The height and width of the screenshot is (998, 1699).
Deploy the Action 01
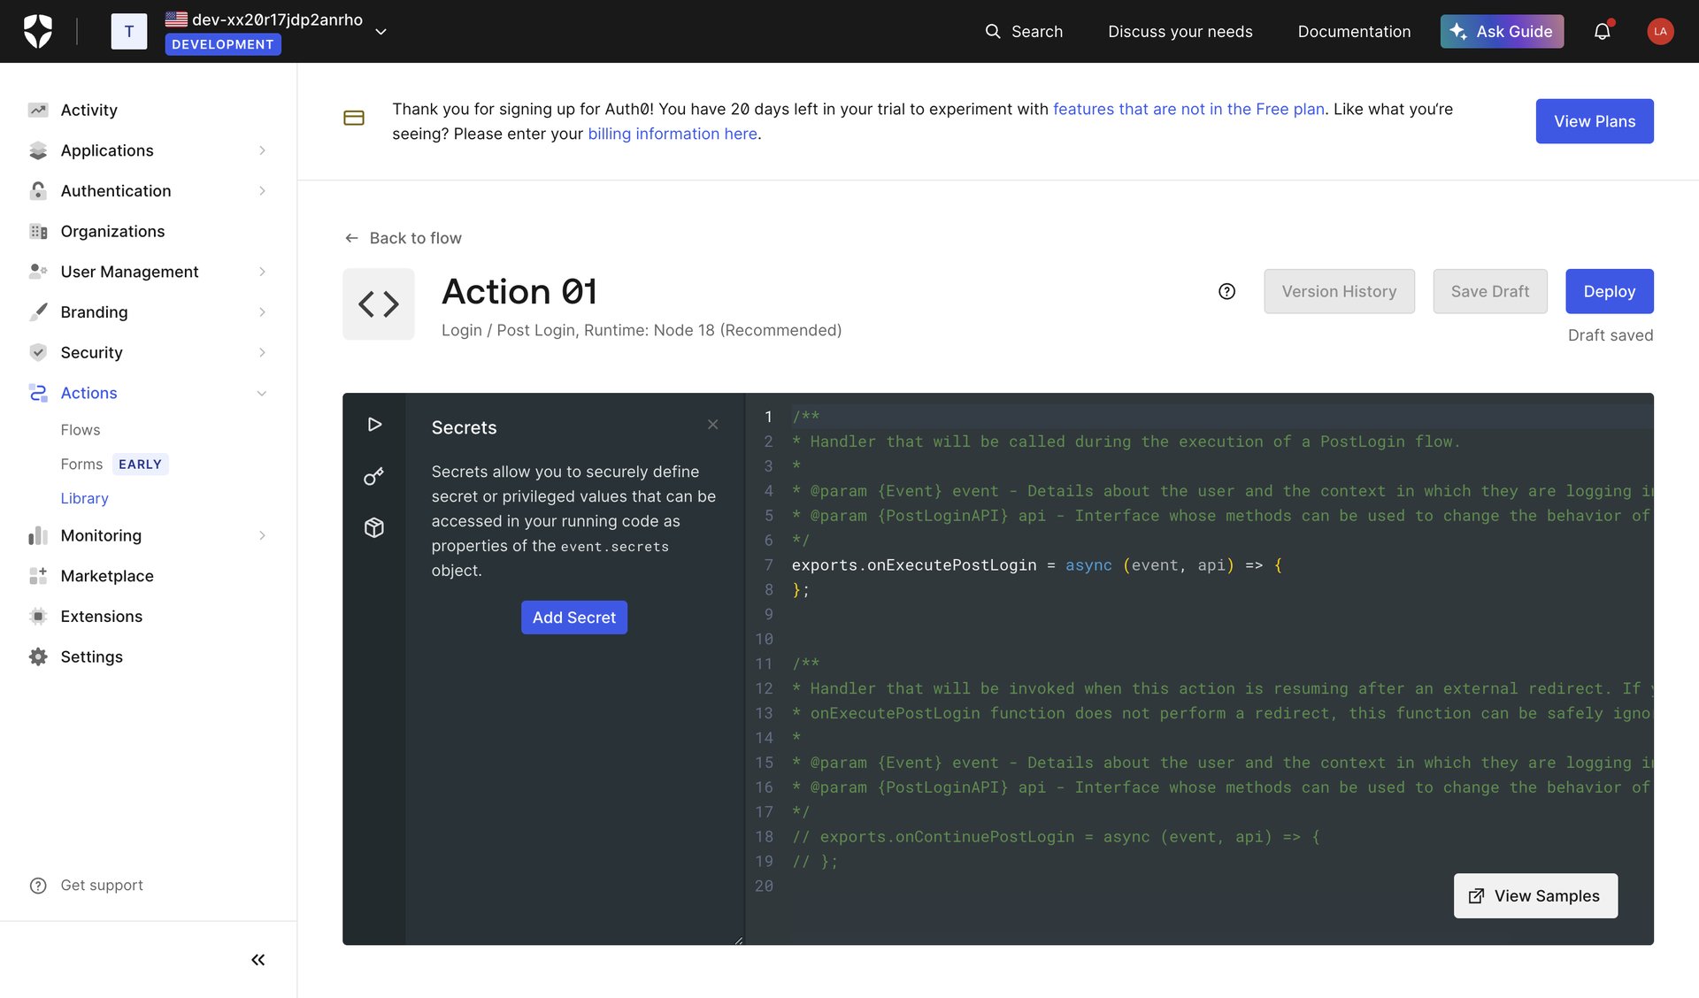pos(1609,291)
